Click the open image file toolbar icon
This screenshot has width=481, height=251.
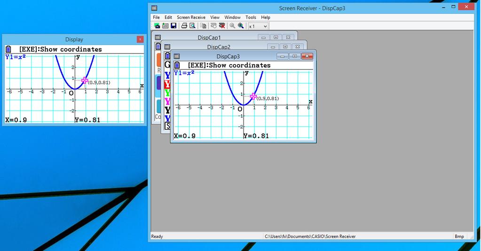point(165,26)
